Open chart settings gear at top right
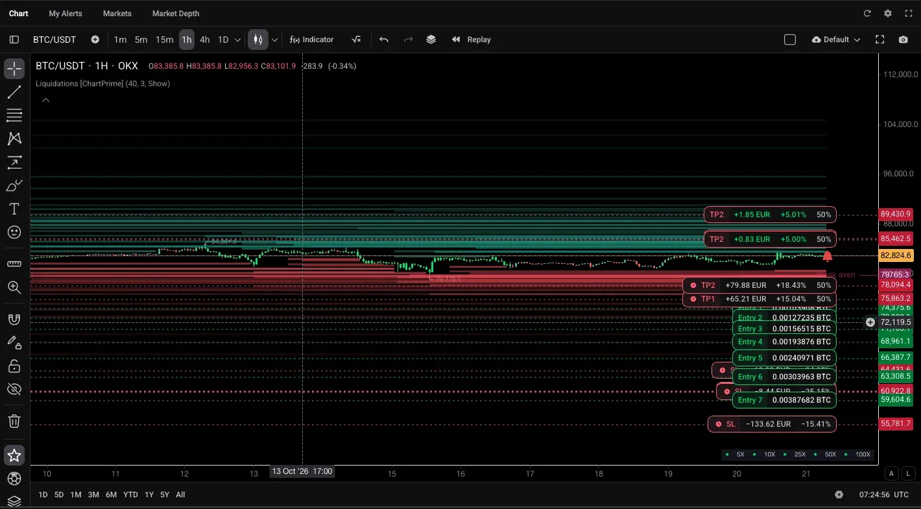Viewport: 921px width, 509px height. 888,13
